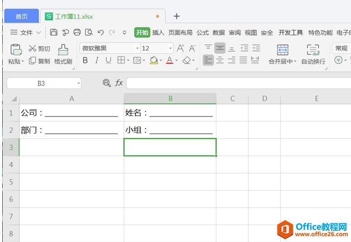
Task: Click the magnifier icon beside fx
Action: click(x=106, y=83)
